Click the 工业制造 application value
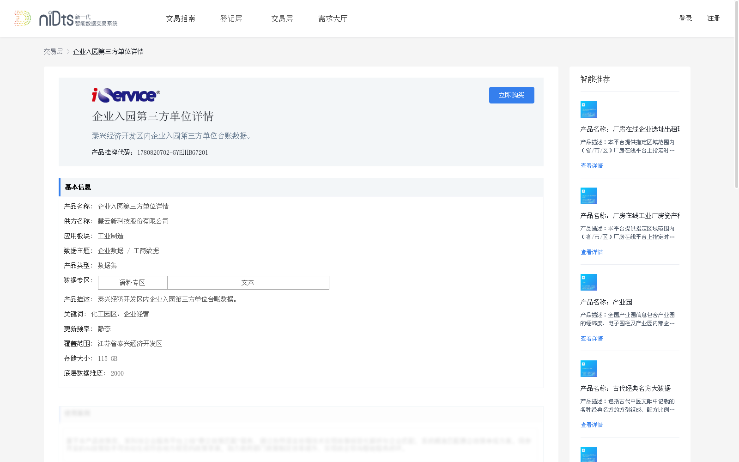The width and height of the screenshot is (739, 462). point(111,236)
